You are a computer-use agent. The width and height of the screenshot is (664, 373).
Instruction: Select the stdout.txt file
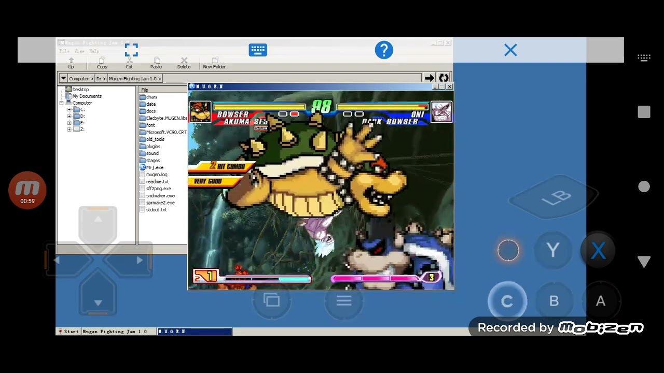153,210
